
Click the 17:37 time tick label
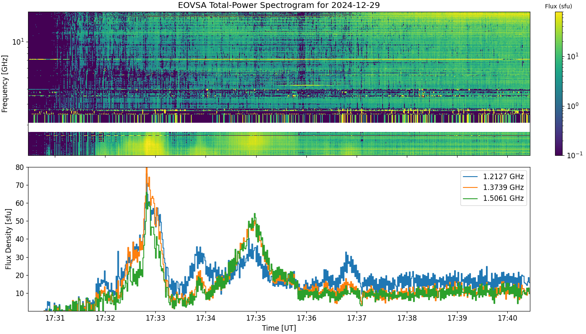point(357,318)
